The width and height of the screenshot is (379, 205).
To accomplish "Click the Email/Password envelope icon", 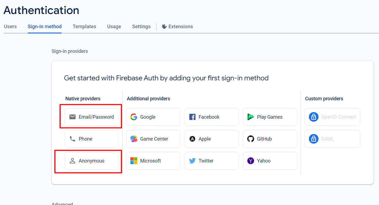I will click(x=72, y=117).
